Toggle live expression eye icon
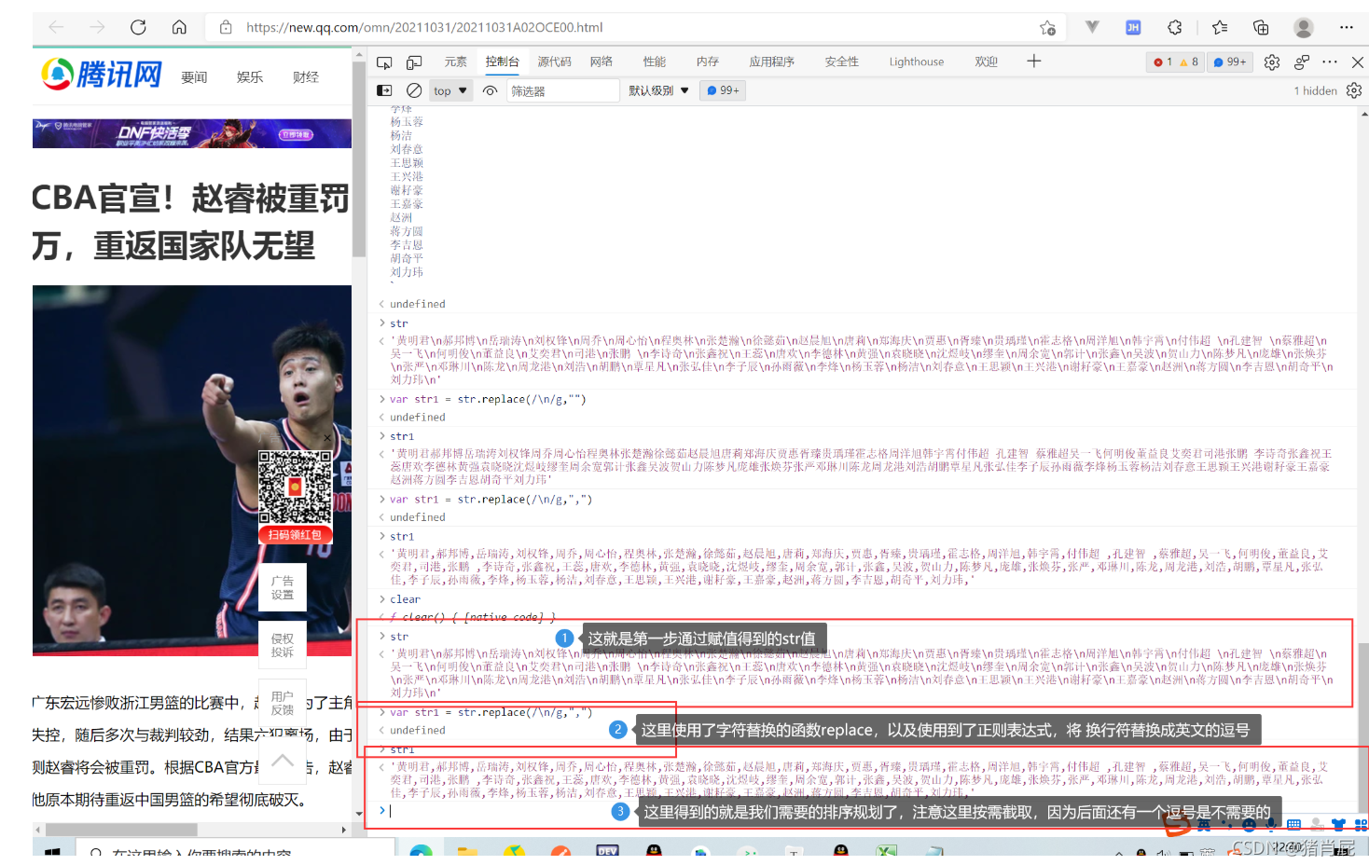Image resolution: width=1369 pixels, height=865 pixels. 490,90
